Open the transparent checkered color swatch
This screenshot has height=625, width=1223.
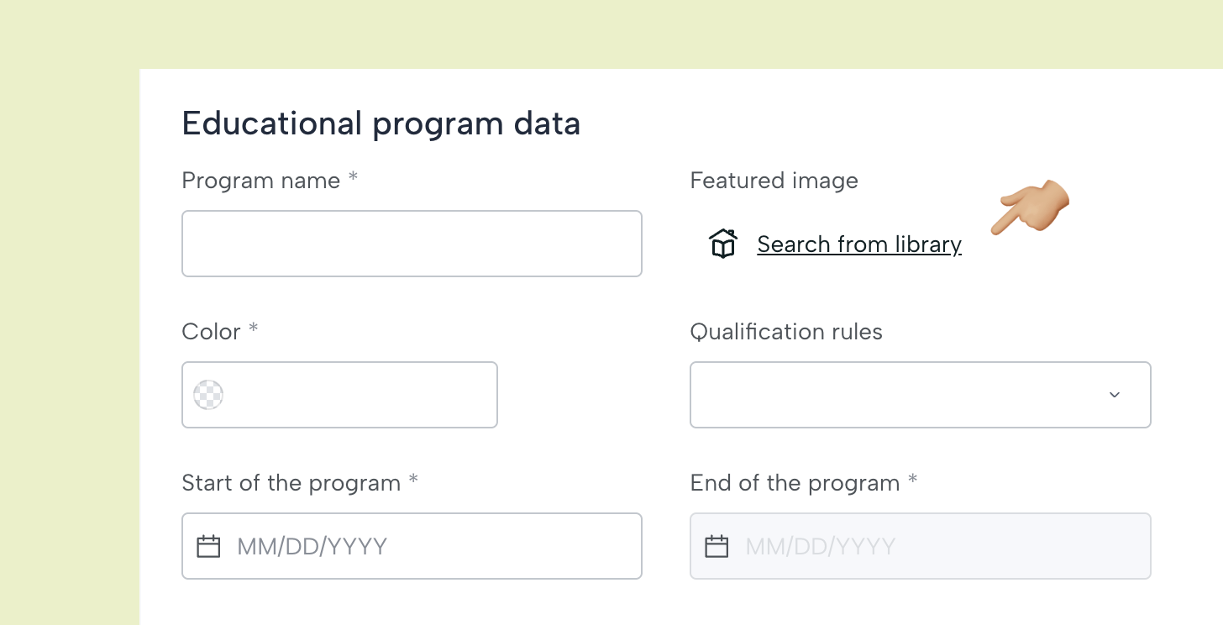208,395
